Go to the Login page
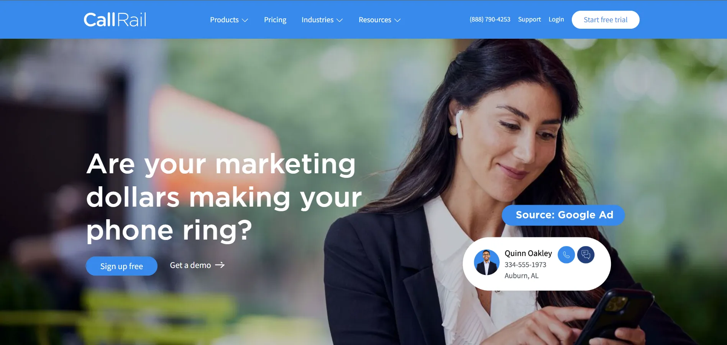This screenshot has width=727, height=345. (x=556, y=20)
